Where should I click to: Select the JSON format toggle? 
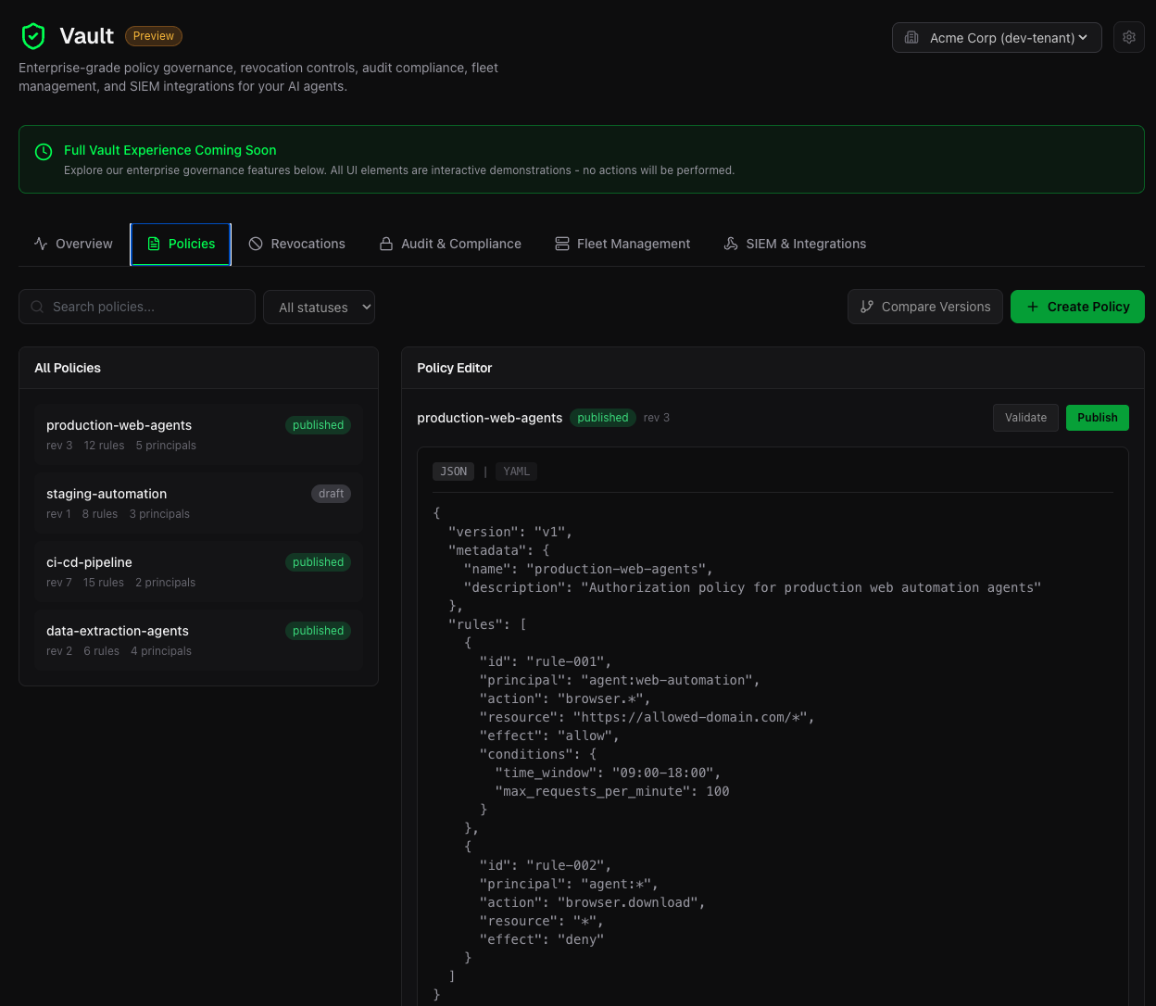tap(453, 472)
